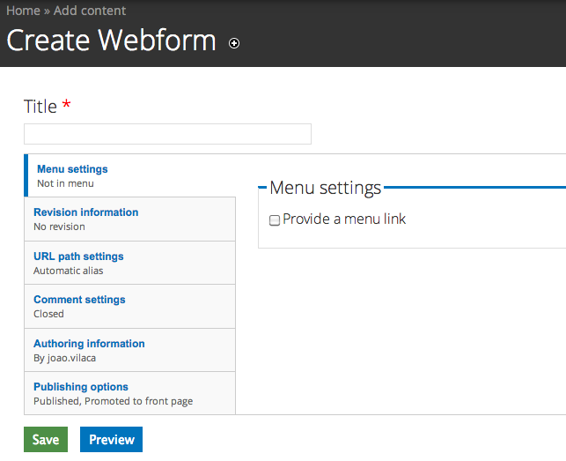The height and width of the screenshot is (461, 566).
Task: Click the green Save button
Action: click(x=46, y=439)
